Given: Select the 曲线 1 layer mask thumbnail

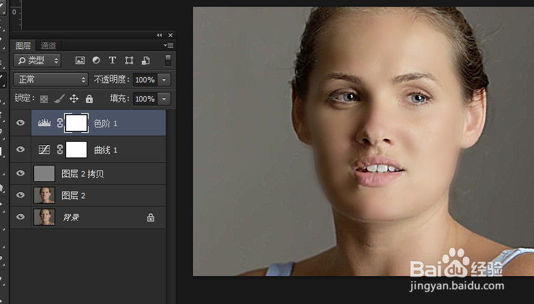Looking at the screenshot, I should point(76,150).
